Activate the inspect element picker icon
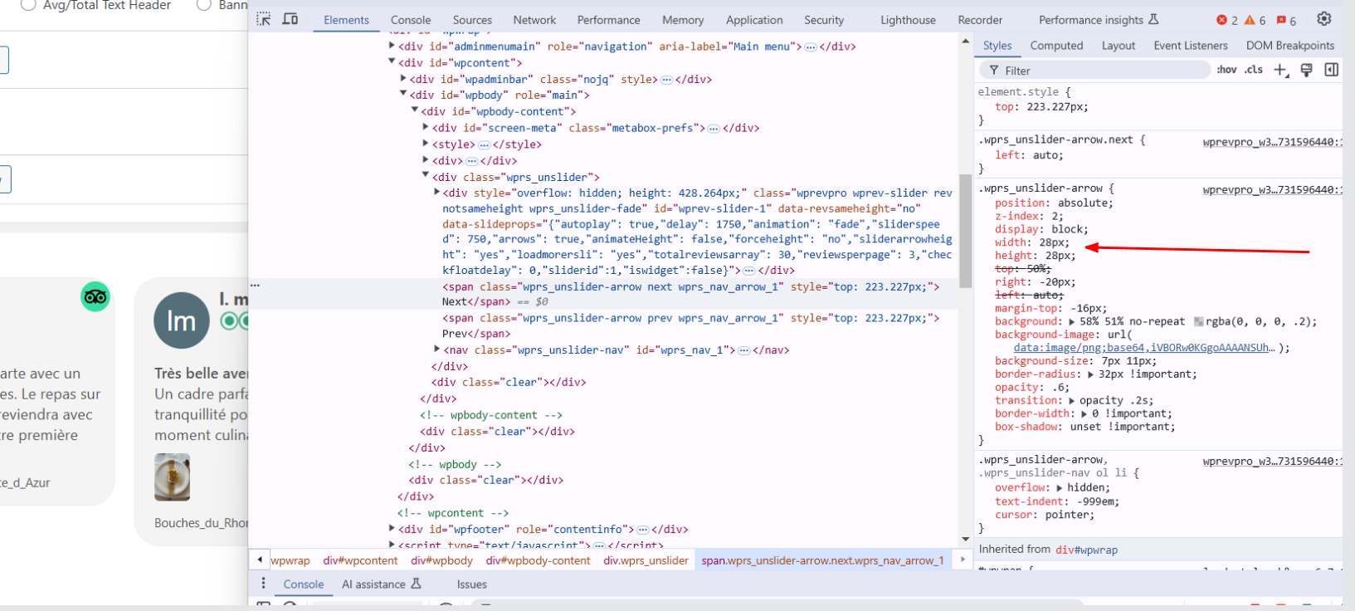Screen dimensions: 1355x611 (264, 19)
